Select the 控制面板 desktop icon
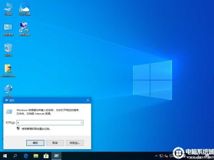 [8, 29]
